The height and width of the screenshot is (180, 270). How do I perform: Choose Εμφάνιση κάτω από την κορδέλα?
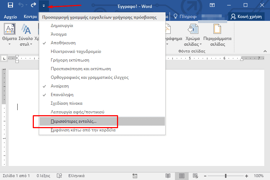(83, 130)
